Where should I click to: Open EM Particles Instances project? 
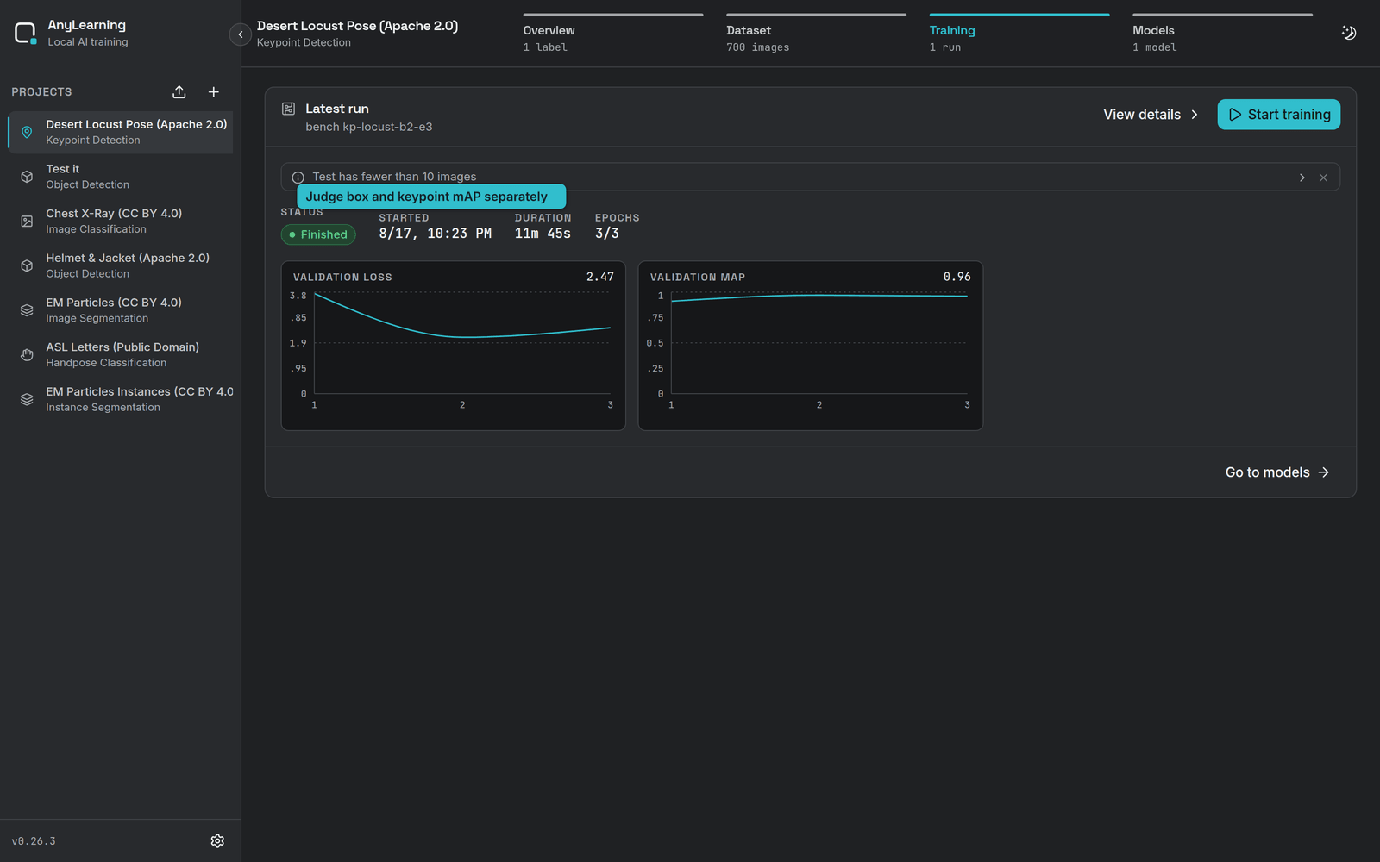point(121,399)
